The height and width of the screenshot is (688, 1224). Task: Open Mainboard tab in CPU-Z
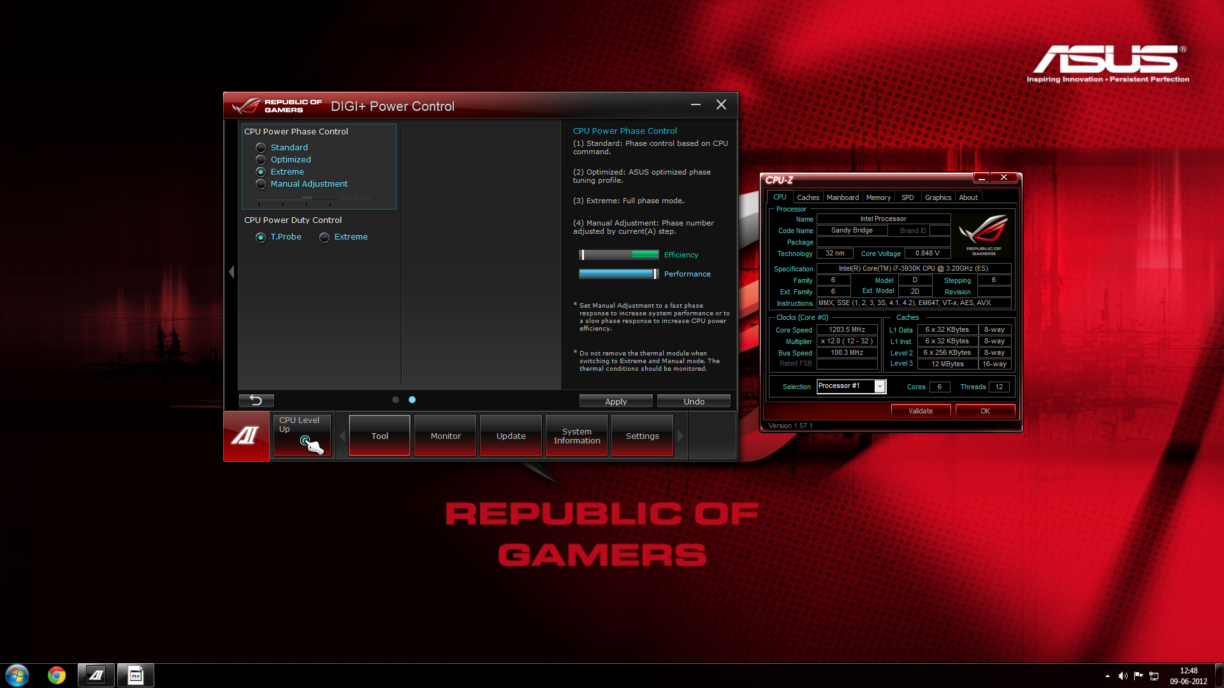click(x=842, y=197)
